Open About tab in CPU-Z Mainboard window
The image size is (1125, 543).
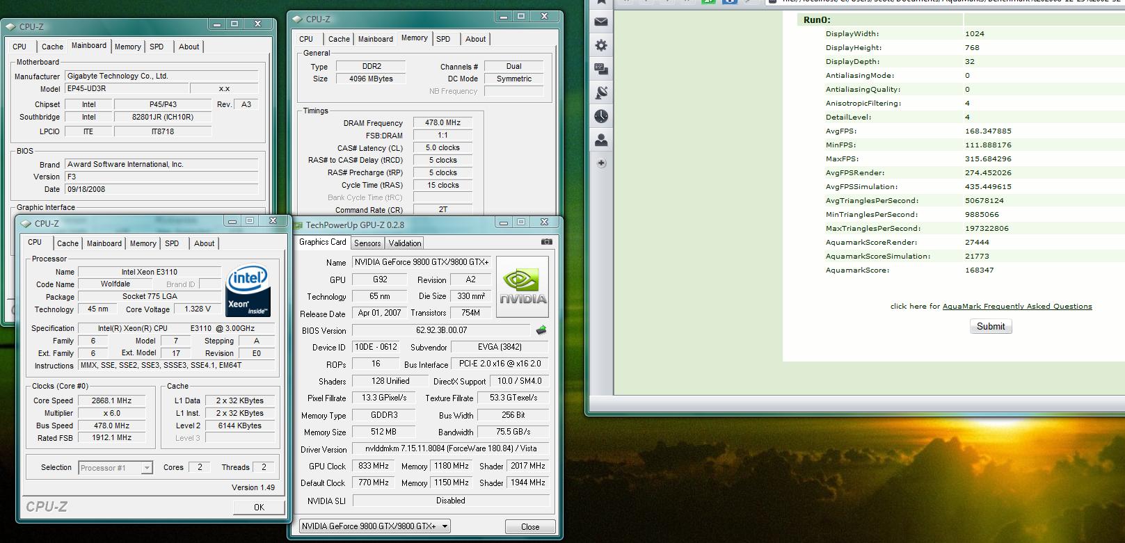pos(189,47)
